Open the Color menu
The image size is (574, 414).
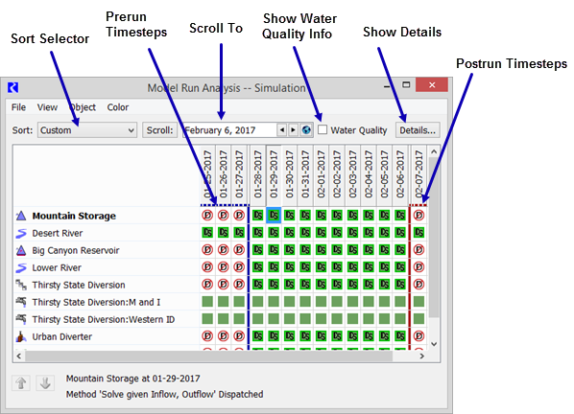point(117,107)
